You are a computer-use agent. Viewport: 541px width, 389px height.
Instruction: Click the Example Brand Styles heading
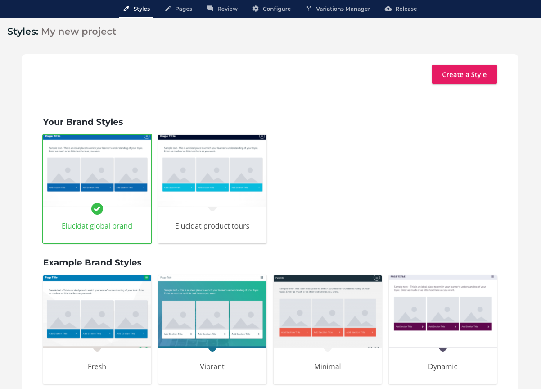[x=92, y=262]
